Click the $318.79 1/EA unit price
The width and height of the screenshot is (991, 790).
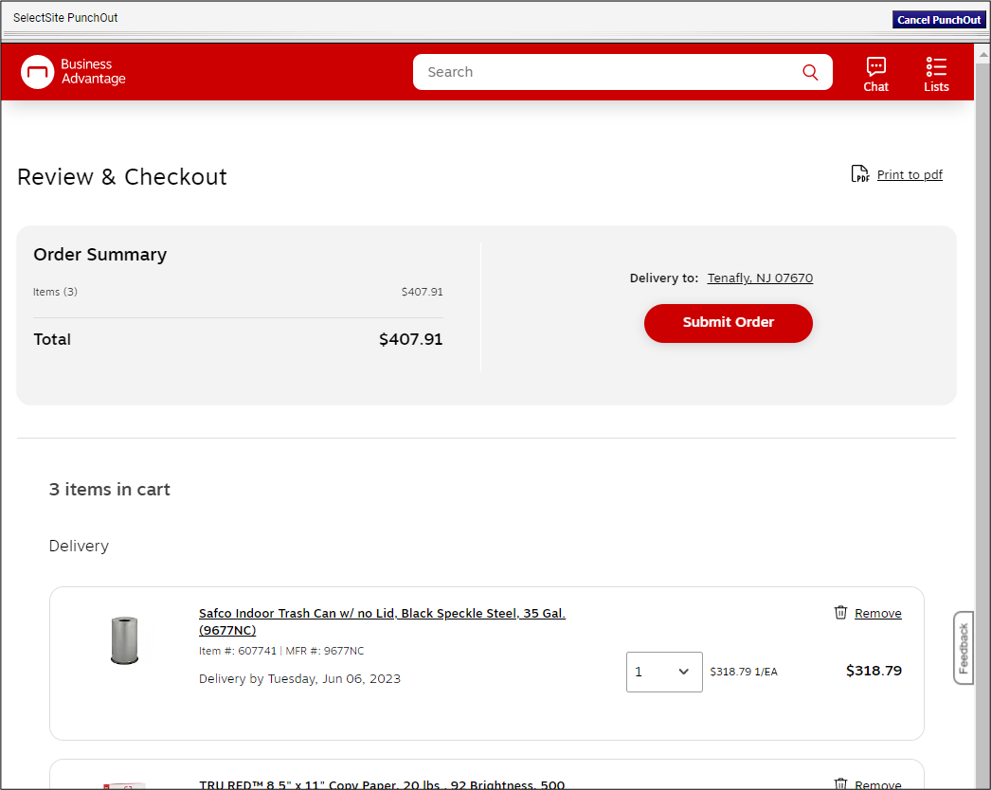click(x=743, y=672)
